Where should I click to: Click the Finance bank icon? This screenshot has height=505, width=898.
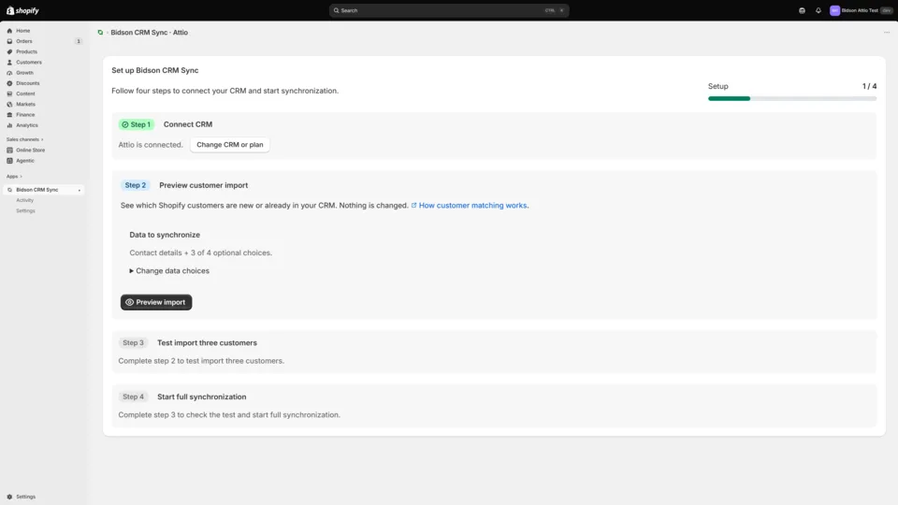click(x=9, y=114)
